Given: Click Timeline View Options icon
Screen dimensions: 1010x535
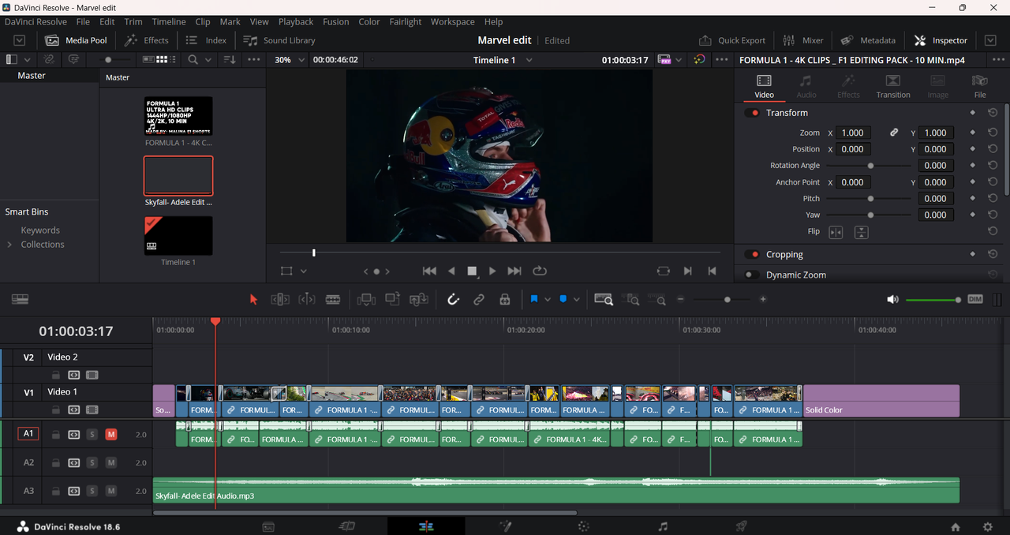Looking at the screenshot, I should pos(21,300).
